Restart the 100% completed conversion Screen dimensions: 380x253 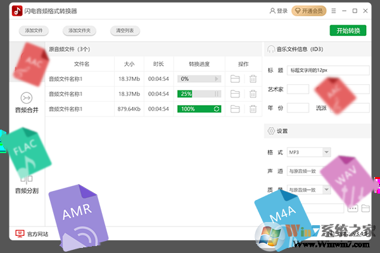coord(217,109)
